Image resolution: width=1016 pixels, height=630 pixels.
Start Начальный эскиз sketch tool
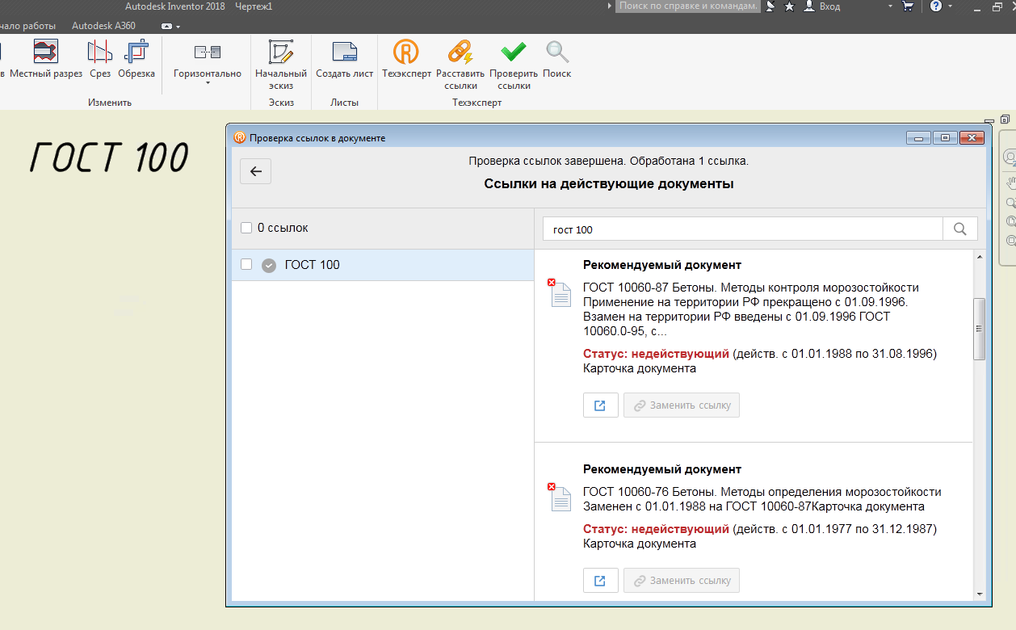(280, 53)
